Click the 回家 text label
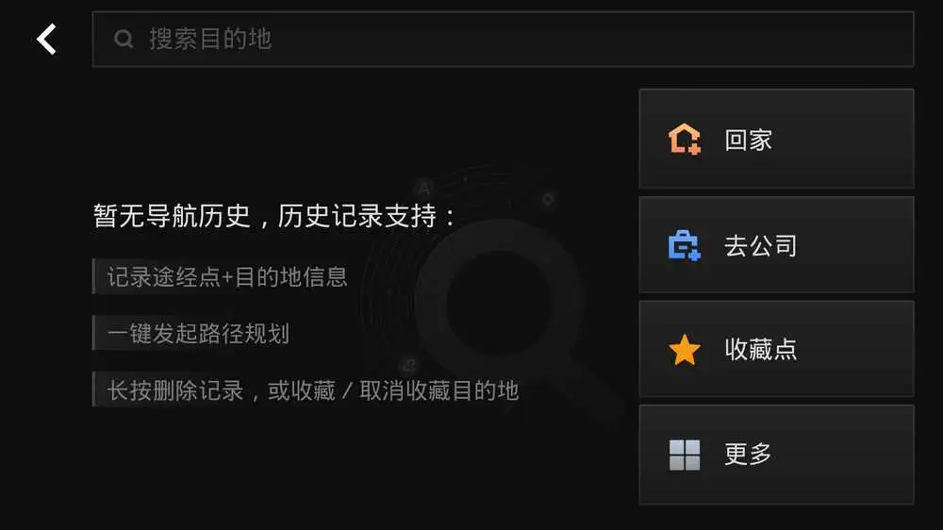Screen dimensions: 943x530 tap(748, 140)
